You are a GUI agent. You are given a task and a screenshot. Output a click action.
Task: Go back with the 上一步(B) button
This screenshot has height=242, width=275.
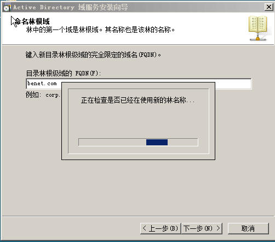coord(161,228)
